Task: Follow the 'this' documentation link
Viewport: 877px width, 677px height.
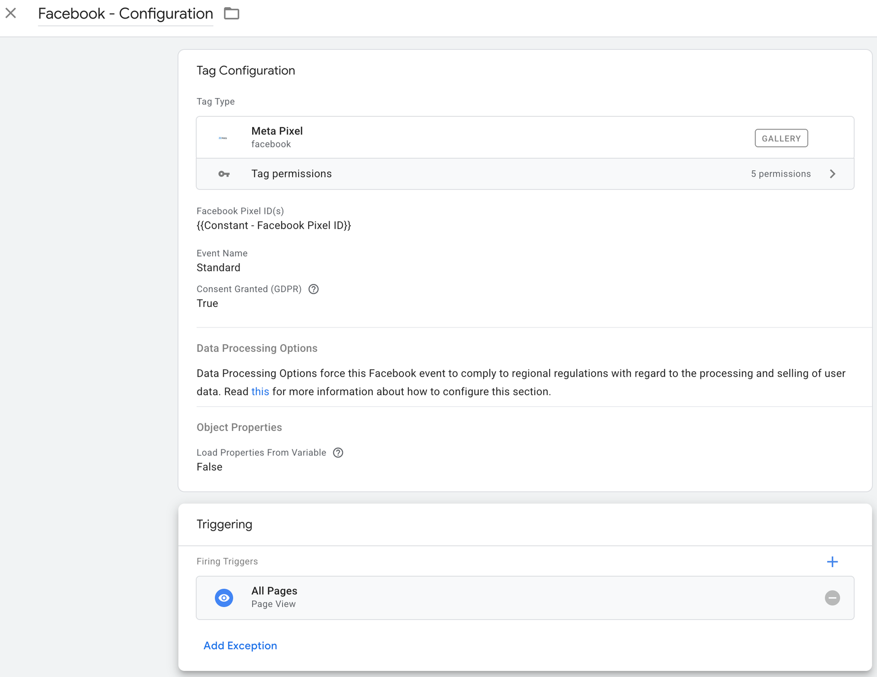Action: [260, 391]
